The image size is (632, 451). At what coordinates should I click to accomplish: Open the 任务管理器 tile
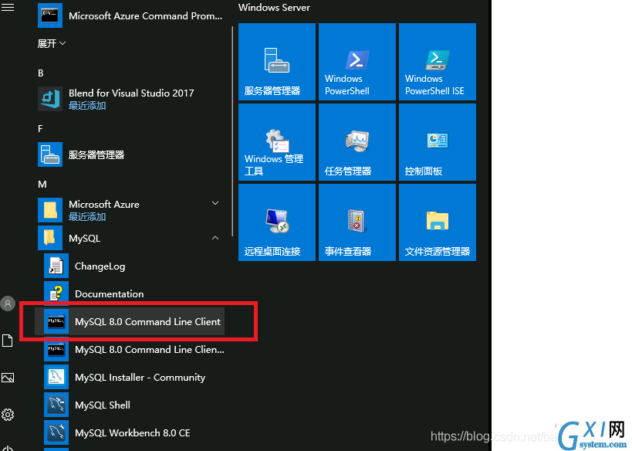click(x=357, y=142)
